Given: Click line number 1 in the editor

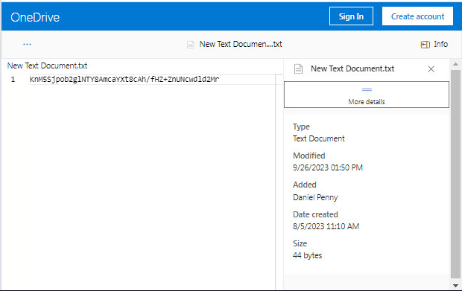Looking at the screenshot, I should click(13, 80).
